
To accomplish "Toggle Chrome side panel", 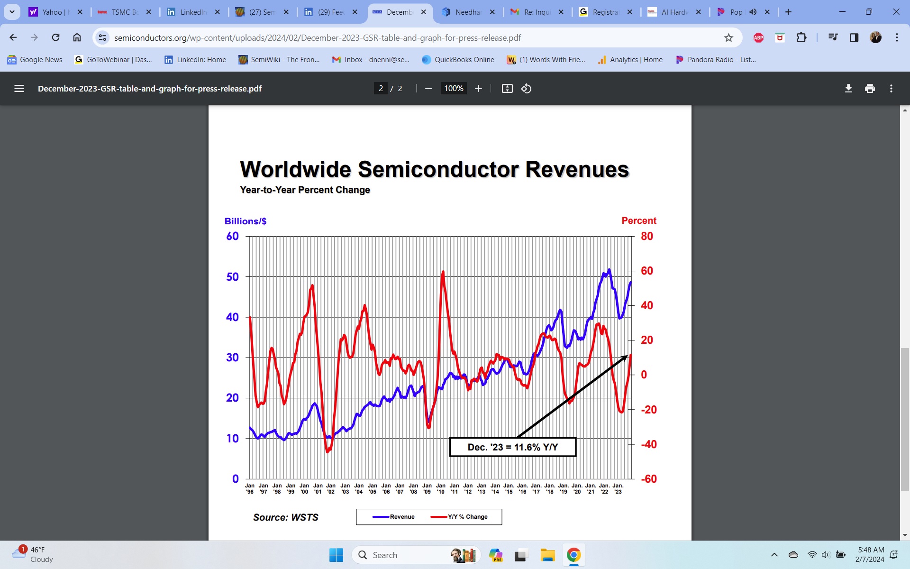I will 854,37.
